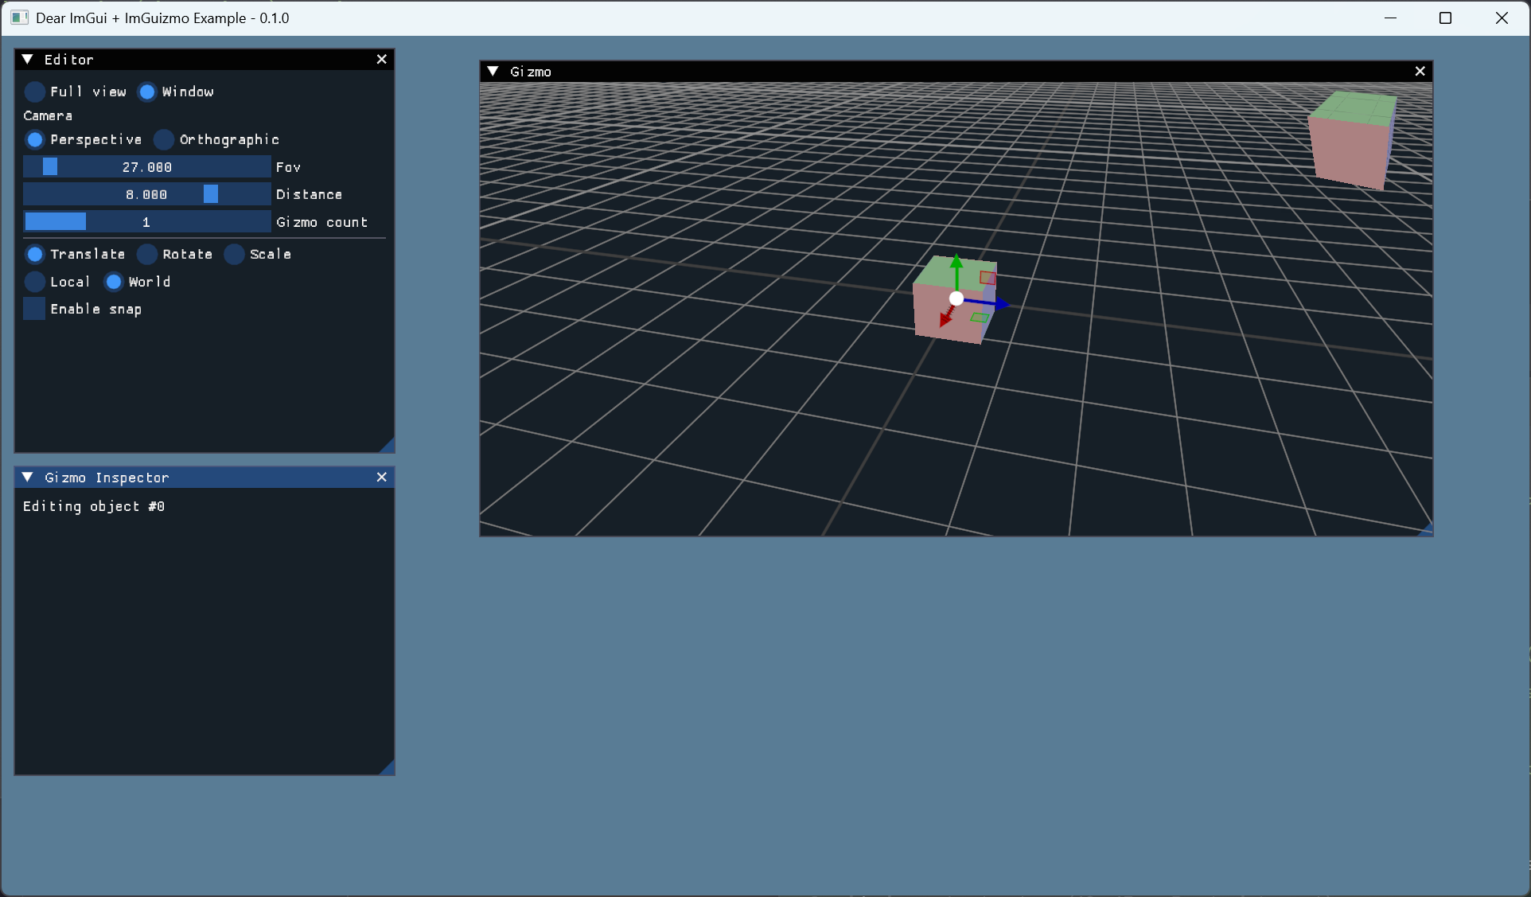The width and height of the screenshot is (1531, 897).
Task: Click the Gizmo count slider
Action: pyautogui.click(x=147, y=222)
